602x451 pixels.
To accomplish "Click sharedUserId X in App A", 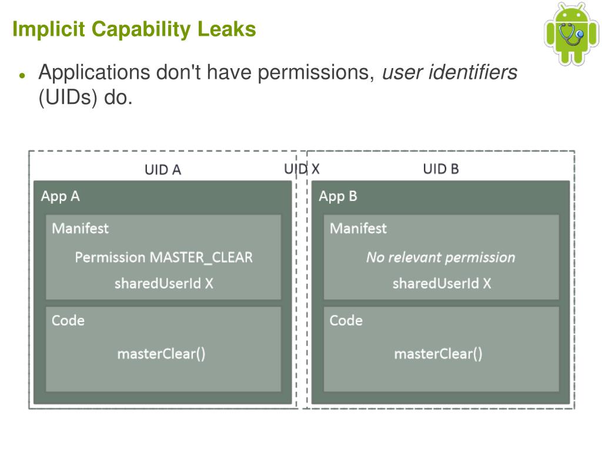I will 164,284.
